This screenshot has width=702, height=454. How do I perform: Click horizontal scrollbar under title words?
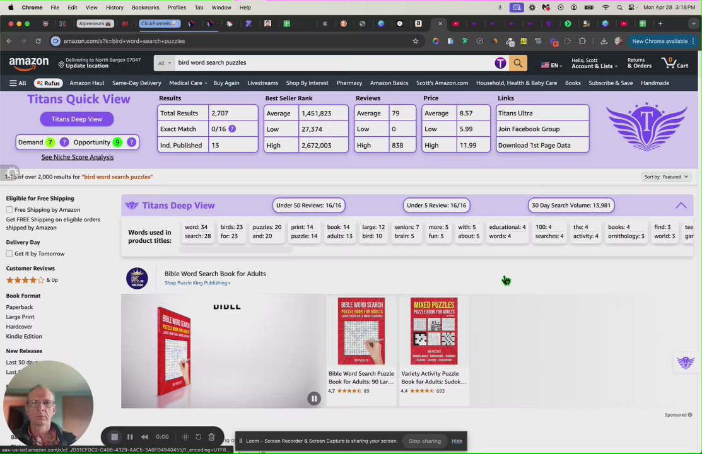[235, 250]
